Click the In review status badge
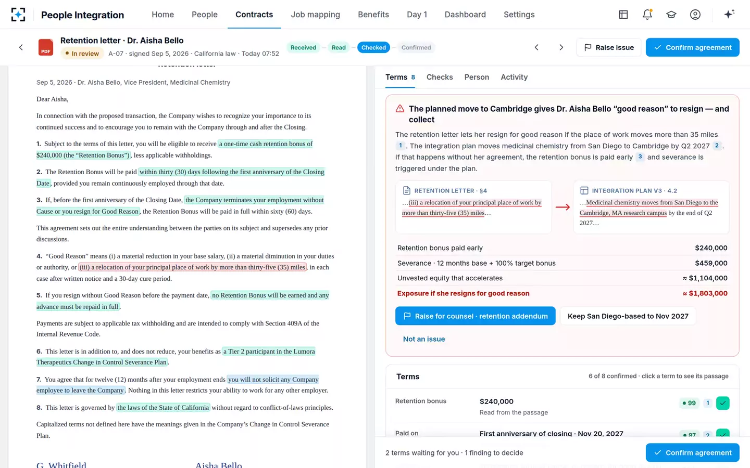The height and width of the screenshot is (468, 750). [82, 53]
